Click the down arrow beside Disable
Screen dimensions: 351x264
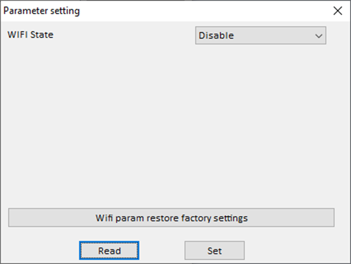coord(318,36)
